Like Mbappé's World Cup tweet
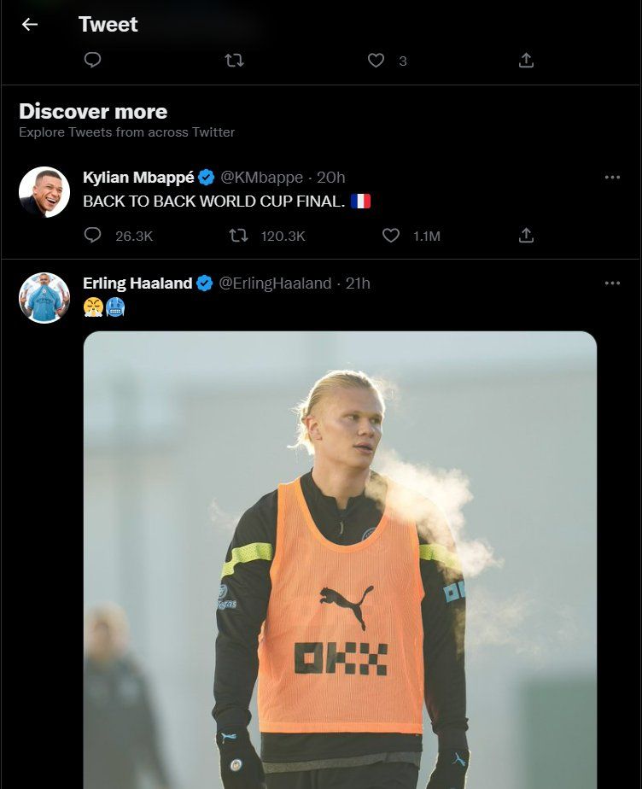Viewport: 642px width, 789px height. (391, 236)
